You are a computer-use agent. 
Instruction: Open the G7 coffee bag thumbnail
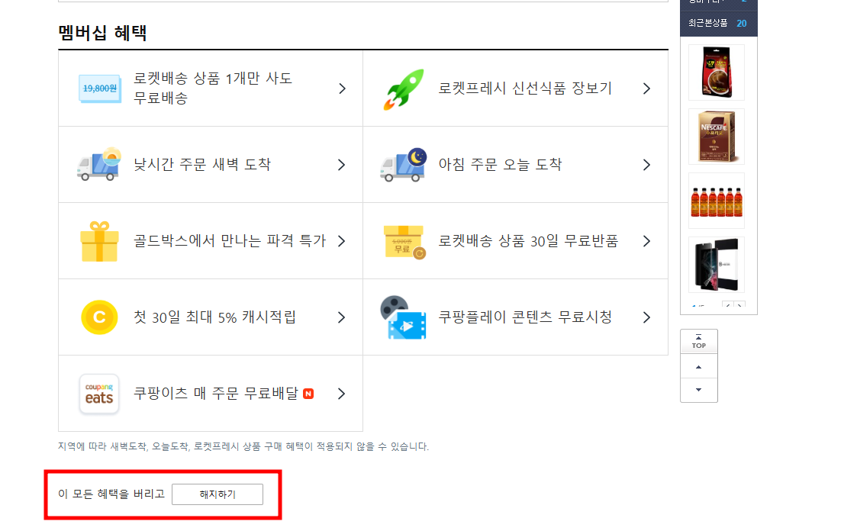[x=717, y=72]
